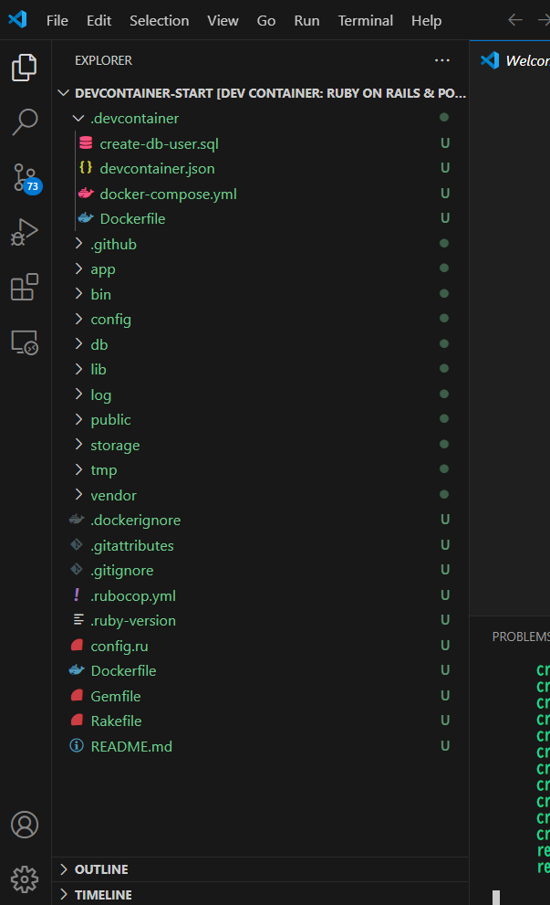Viewport: 550px width, 905px height.
Task: Collapse the .devcontainer folder
Action: (78, 118)
